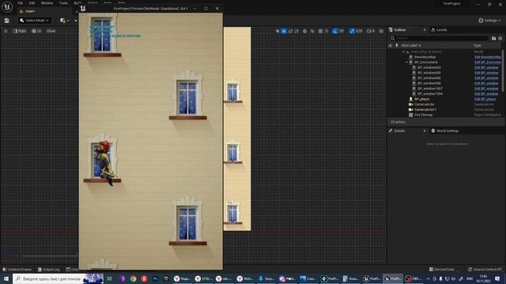Viewport: 506px width, 284px height.
Task: Open the Right viewport perspective dropdown
Action: click(x=20, y=32)
